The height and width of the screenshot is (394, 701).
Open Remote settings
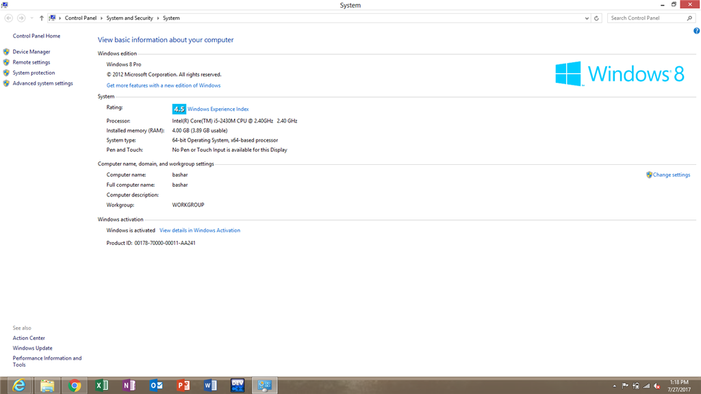click(x=31, y=62)
